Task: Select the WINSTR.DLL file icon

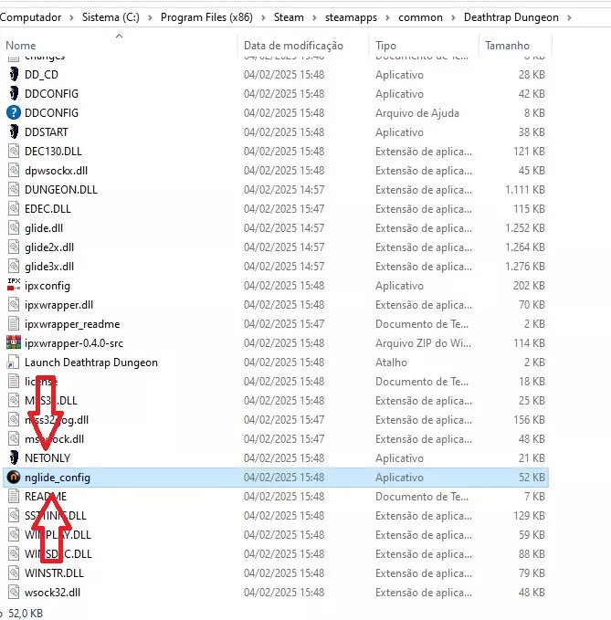Action: pos(14,573)
